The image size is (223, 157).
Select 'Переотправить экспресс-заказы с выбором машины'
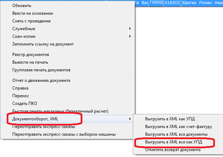(x=64, y=134)
